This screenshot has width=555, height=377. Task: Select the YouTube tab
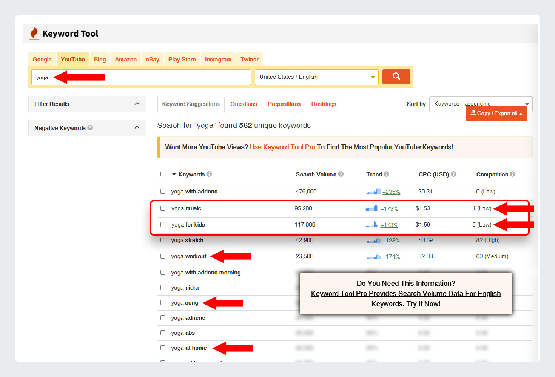click(x=73, y=59)
